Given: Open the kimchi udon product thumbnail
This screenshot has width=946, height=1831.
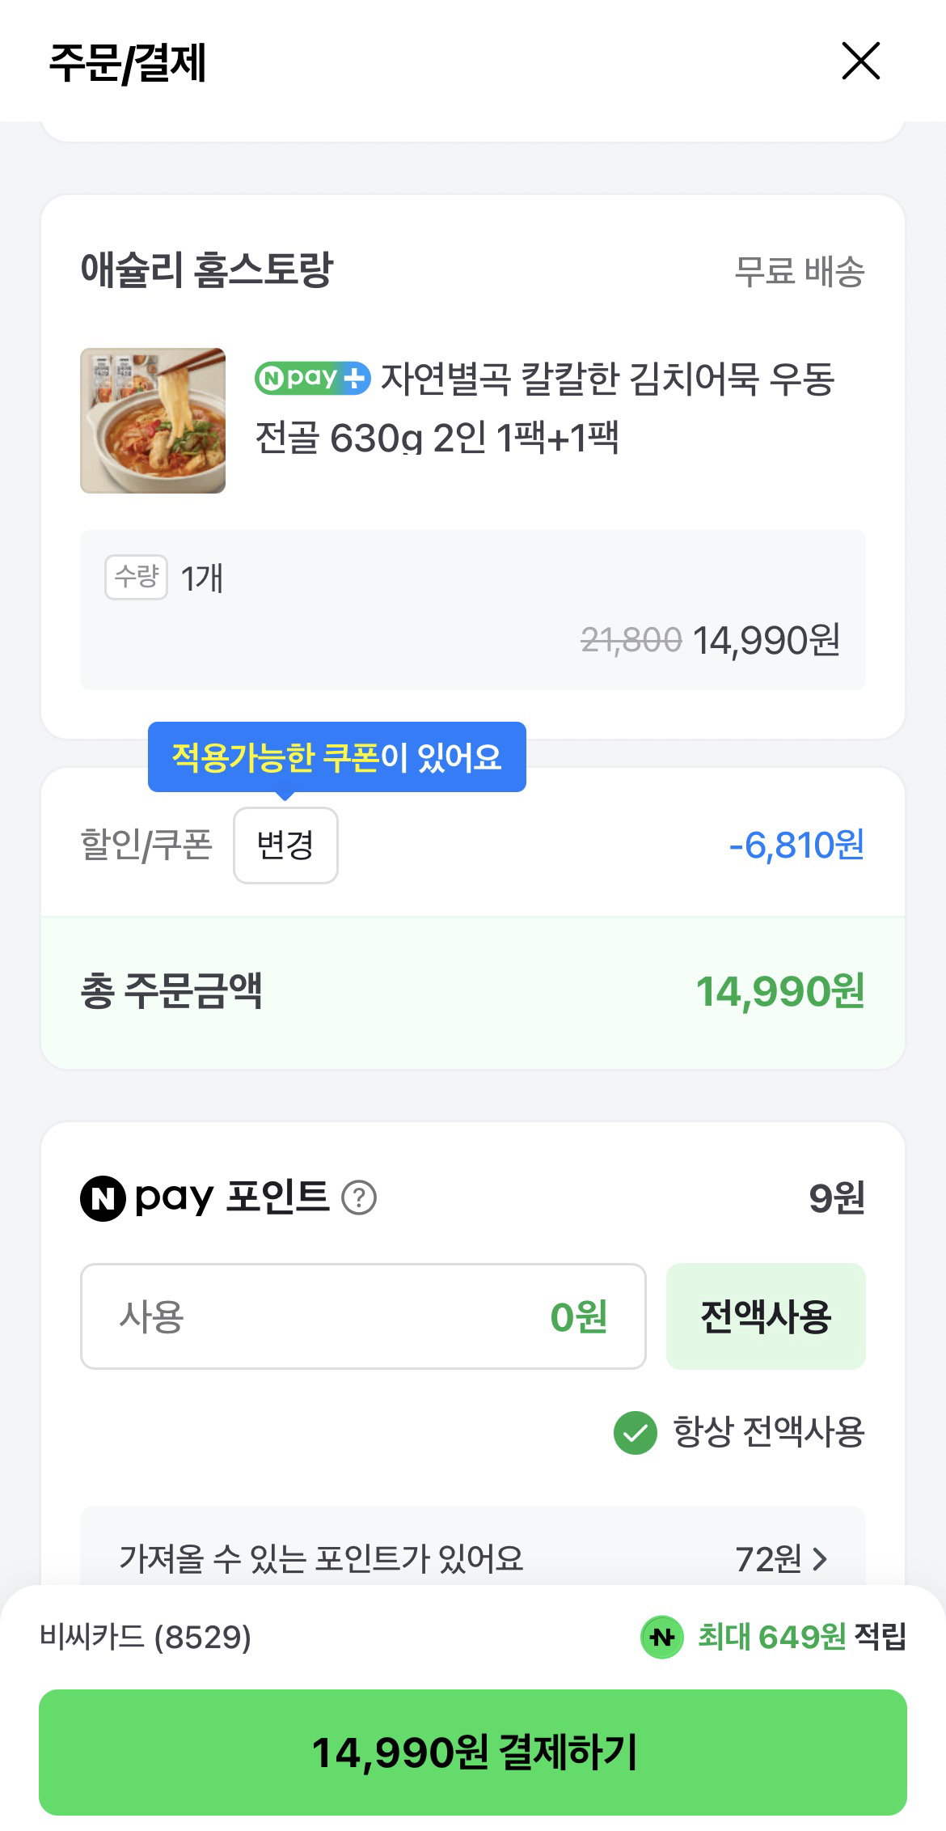Looking at the screenshot, I should coord(153,421).
